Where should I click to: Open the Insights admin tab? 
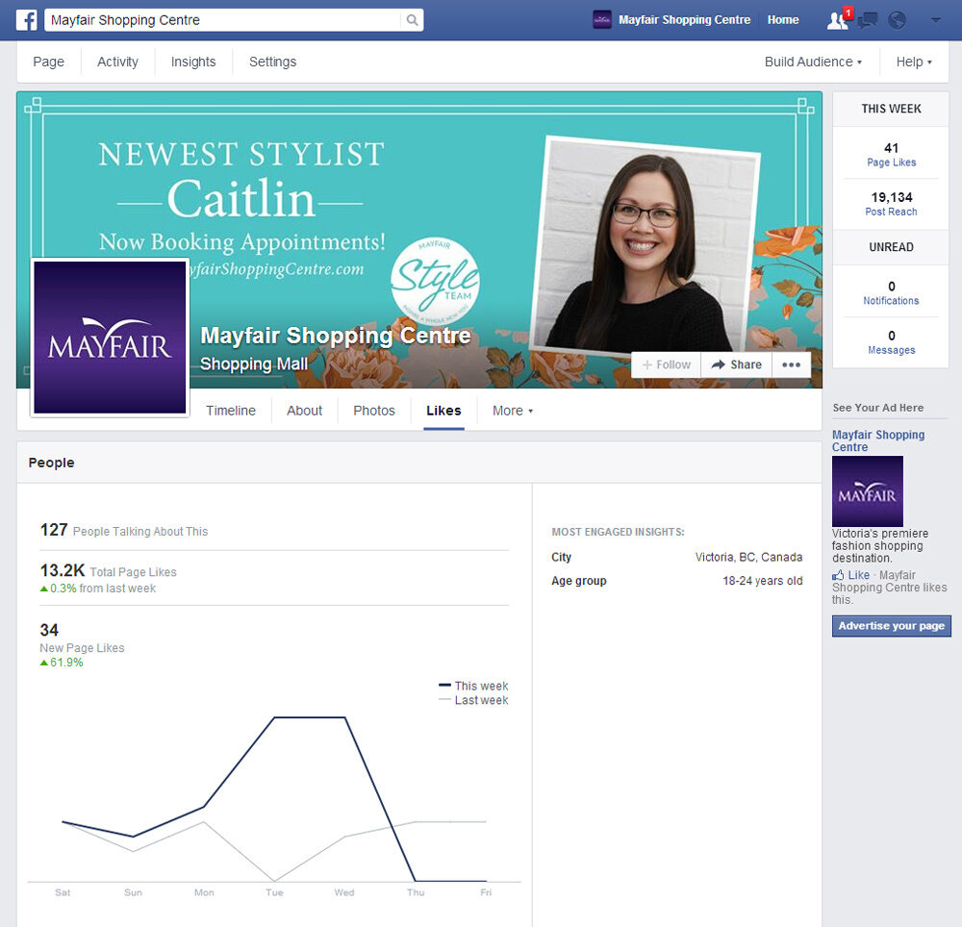(x=193, y=62)
